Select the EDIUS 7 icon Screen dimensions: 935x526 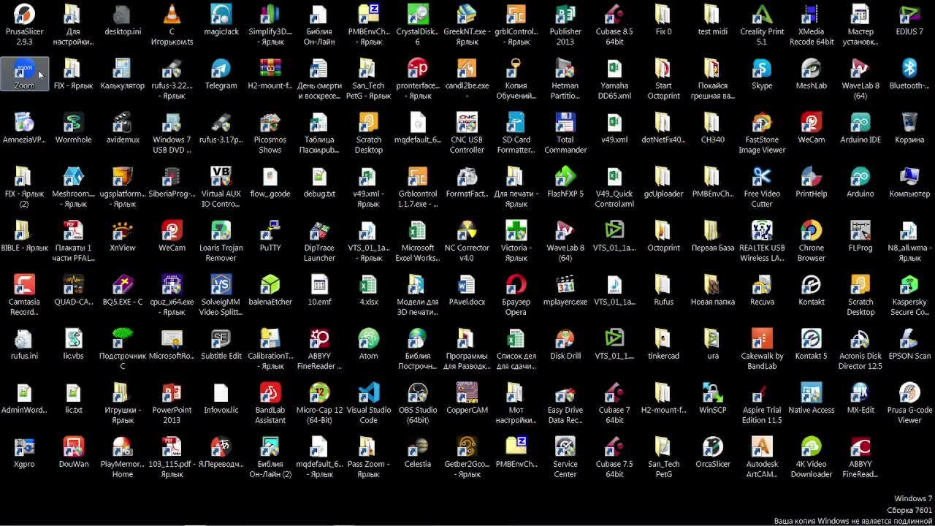[x=909, y=14]
